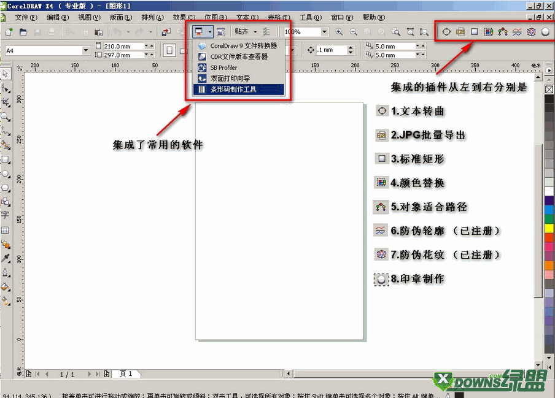Click the page width 210.0 mm field
The image size is (555, 398).
(123, 47)
